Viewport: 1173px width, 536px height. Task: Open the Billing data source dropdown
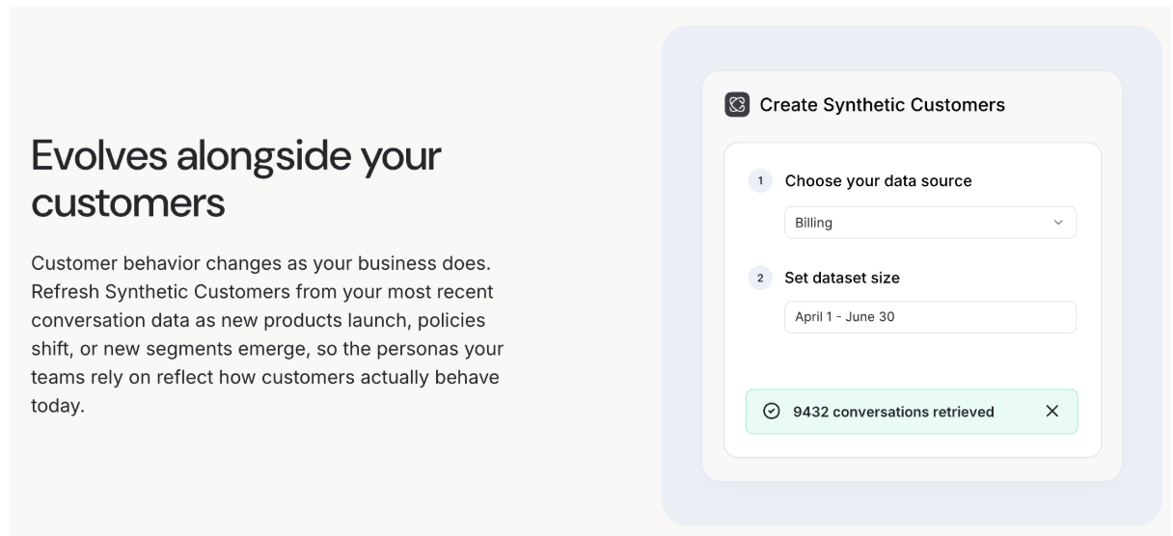(930, 223)
